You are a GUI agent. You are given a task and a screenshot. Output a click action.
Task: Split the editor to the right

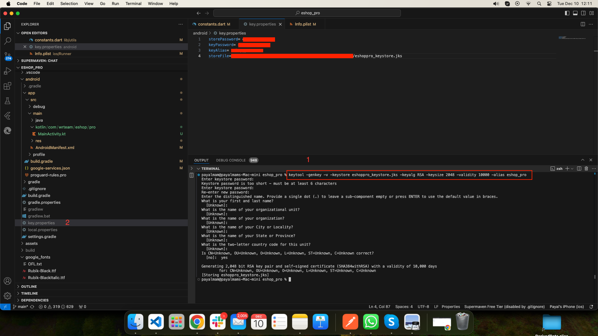(x=583, y=24)
